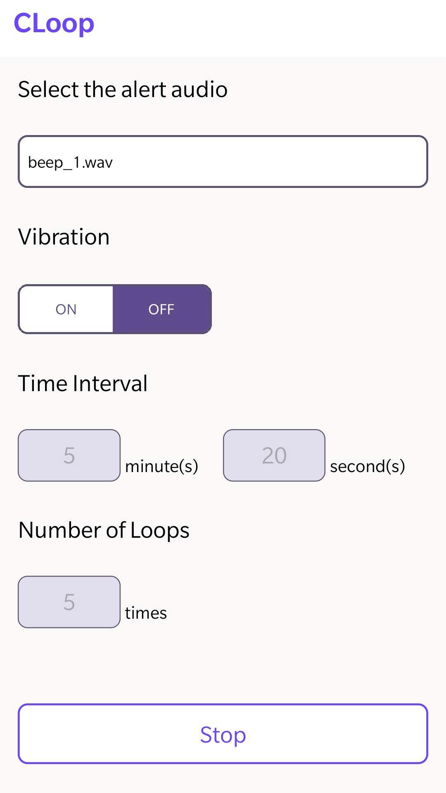
Task: Open the alert audio selector showing beep_1.wav
Action: pos(223,161)
